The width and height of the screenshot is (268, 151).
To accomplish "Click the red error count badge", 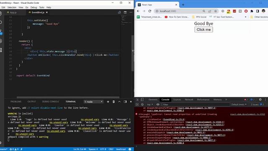I will click(x=246, y=99).
